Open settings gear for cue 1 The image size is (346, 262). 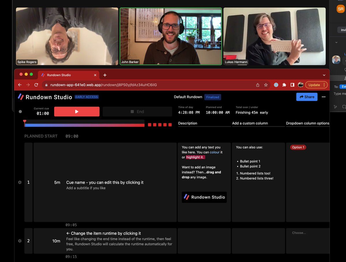point(20,182)
